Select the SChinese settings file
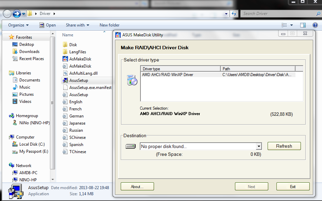Image resolution: width=322 pixels, height=201 pixels. click(74, 138)
